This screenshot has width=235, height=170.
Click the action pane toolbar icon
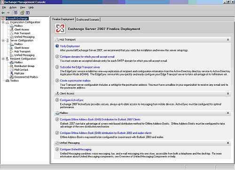click(x=28, y=13)
